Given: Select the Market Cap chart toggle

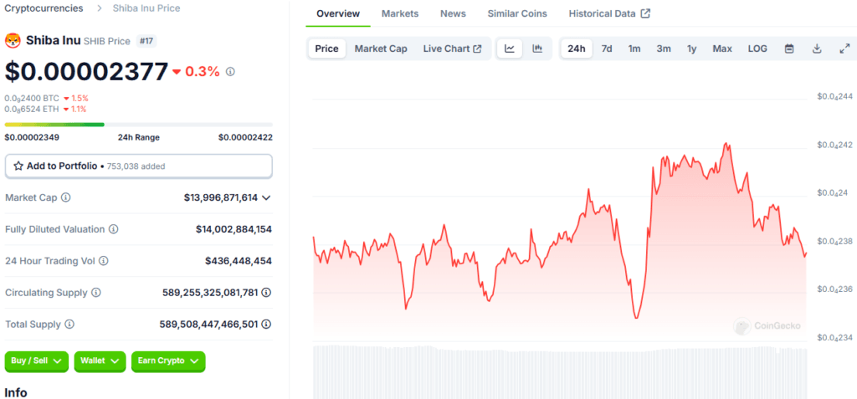Looking at the screenshot, I should [381, 49].
